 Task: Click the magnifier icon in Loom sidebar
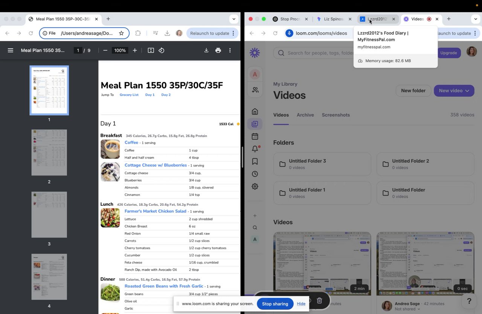pos(255,228)
